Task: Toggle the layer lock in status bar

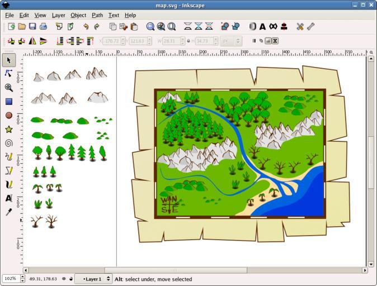Action: click(x=71, y=279)
